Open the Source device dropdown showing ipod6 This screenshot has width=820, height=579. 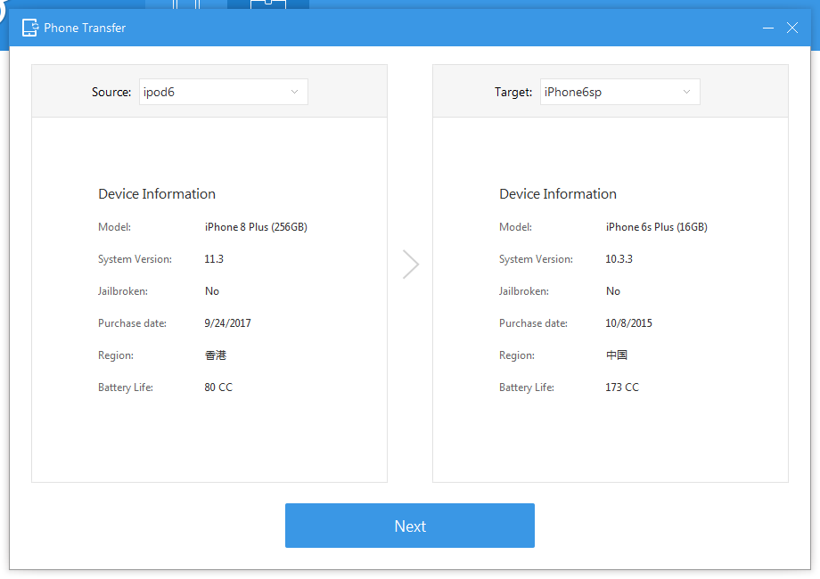pos(223,92)
